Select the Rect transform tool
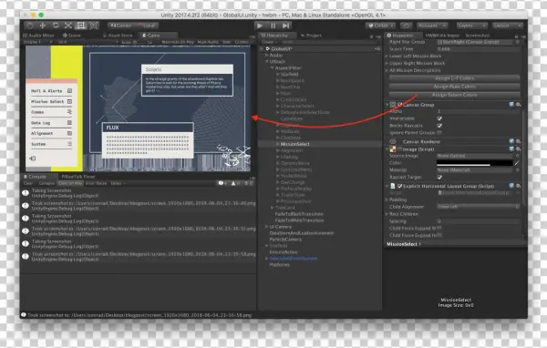Screen dimensions: 547x348 81,26
